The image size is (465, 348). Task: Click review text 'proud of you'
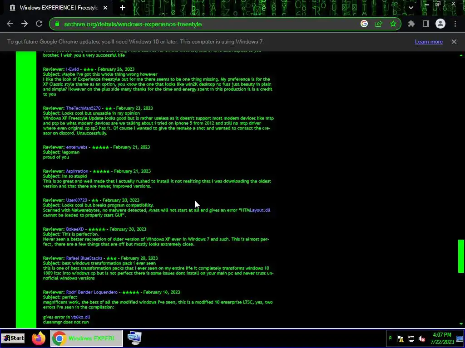tap(56, 157)
